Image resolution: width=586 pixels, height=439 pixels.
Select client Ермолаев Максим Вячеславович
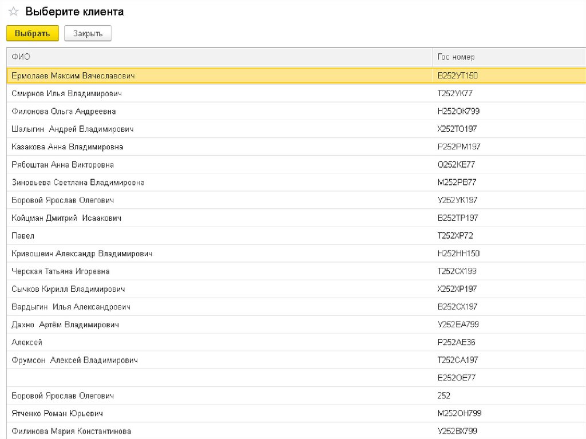coord(73,76)
